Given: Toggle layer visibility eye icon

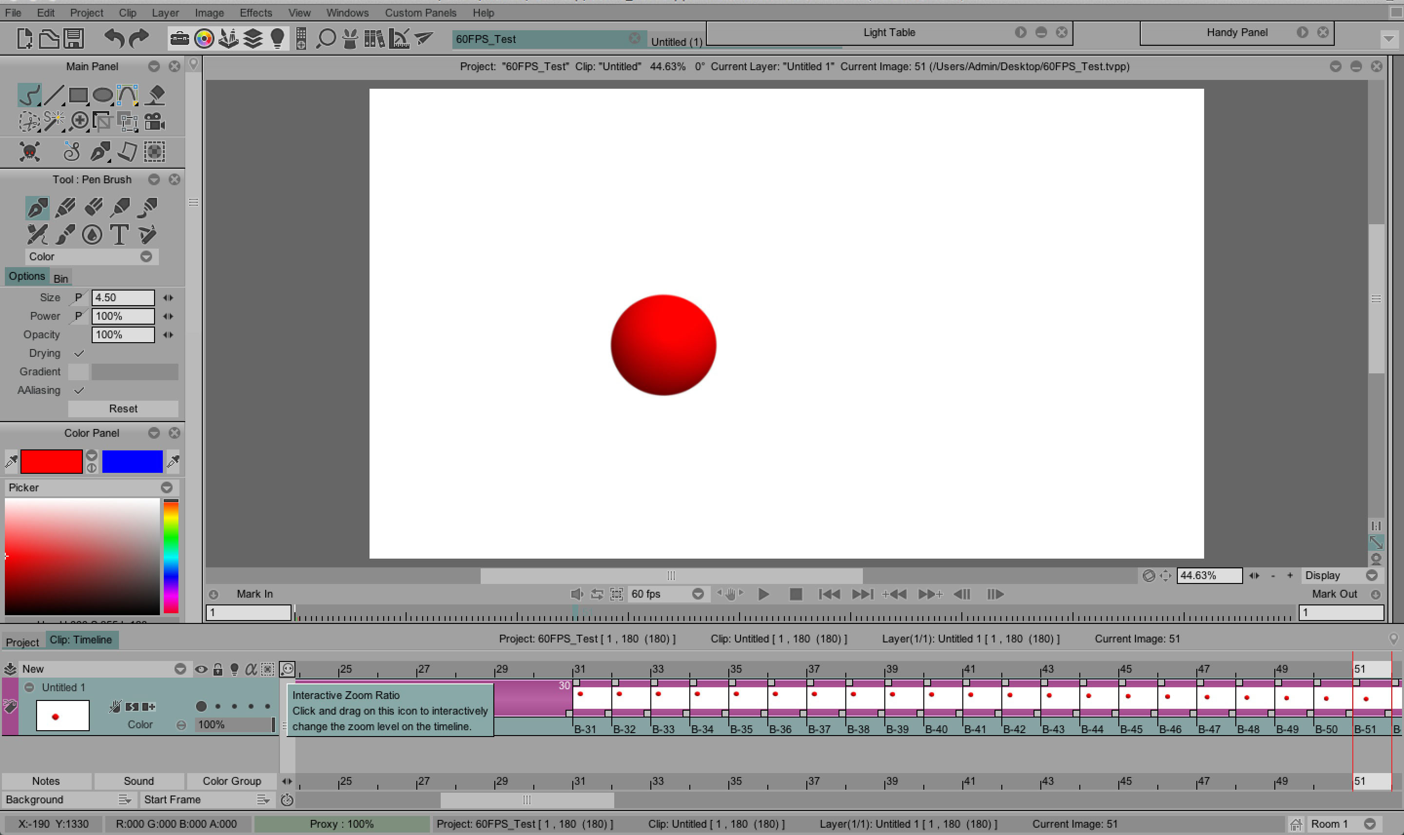Looking at the screenshot, I should point(201,669).
